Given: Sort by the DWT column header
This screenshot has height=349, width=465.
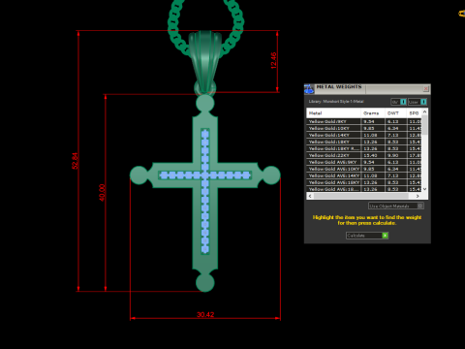Looking at the screenshot, I should tap(396, 113).
